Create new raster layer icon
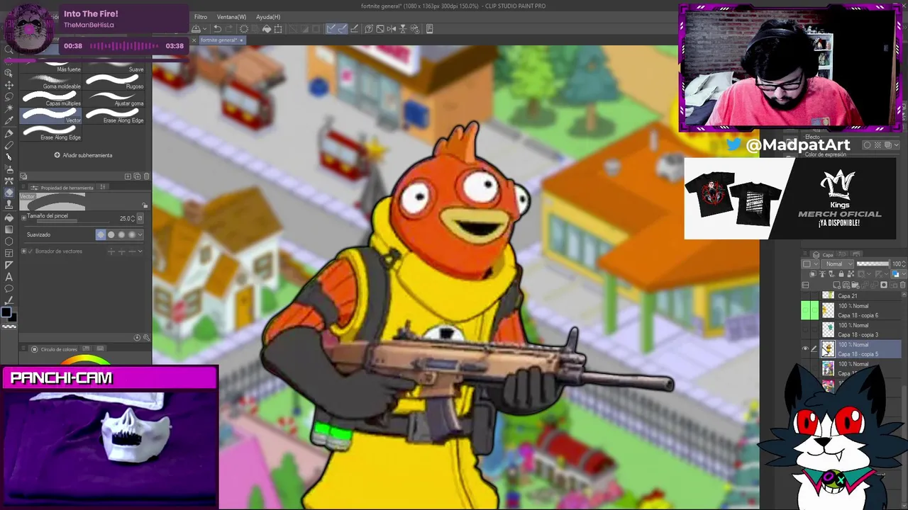Screen dimensions: 908x510 [x=836, y=285]
